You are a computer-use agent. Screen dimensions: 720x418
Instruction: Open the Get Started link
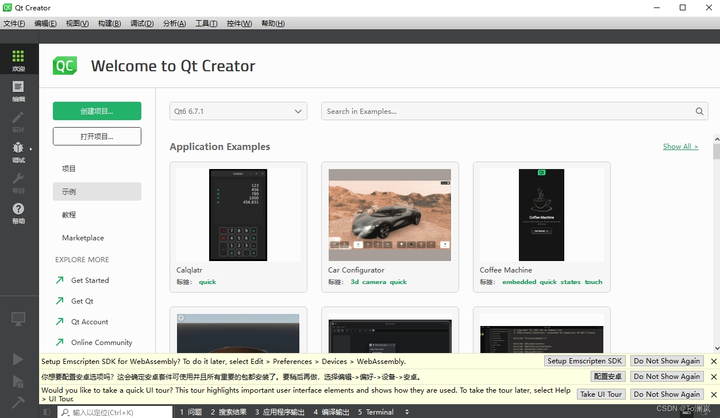pos(90,281)
